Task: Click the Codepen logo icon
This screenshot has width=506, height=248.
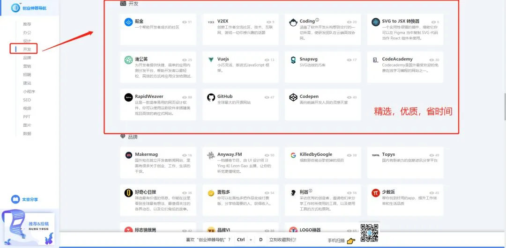Action: (x=293, y=97)
